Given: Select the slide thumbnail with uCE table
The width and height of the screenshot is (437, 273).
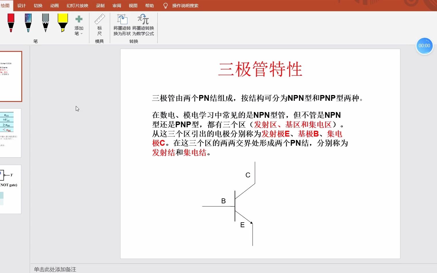Looking at the screenshot, I should [10, 133].
